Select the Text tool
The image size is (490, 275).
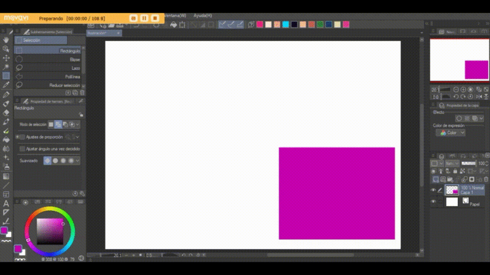click(x=6, y=204)
